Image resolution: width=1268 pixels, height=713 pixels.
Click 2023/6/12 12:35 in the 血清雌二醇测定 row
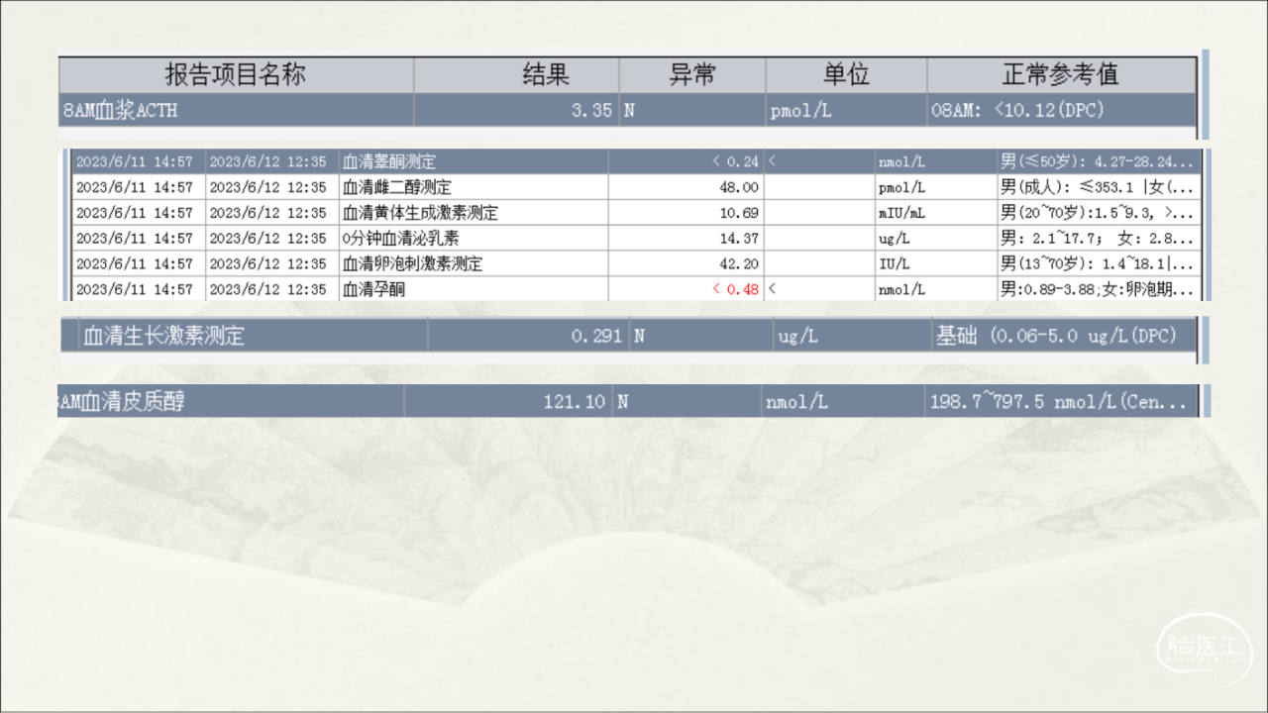267,187
